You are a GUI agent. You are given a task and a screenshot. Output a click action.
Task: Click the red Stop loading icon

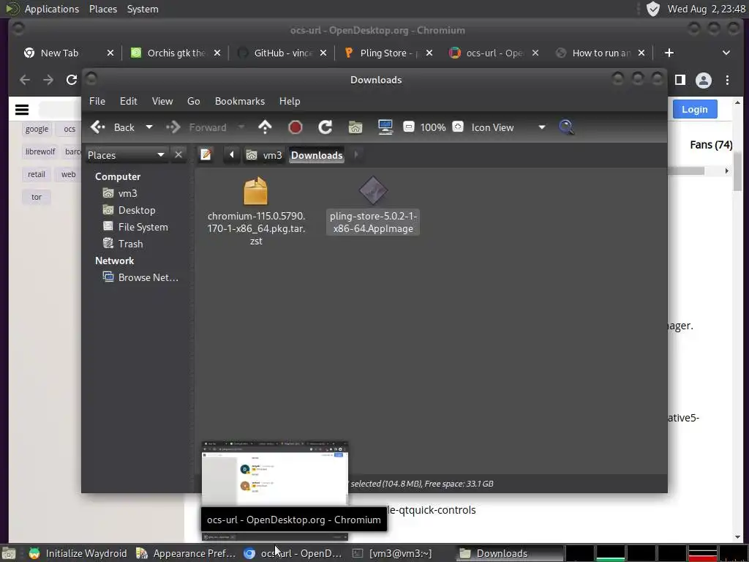296,127
